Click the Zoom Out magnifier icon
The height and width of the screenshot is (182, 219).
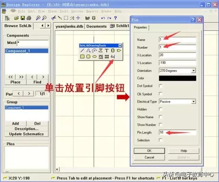[44, 18]
